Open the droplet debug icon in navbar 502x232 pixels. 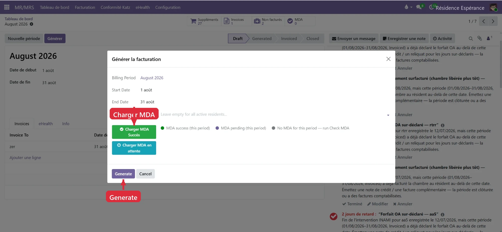(406, 7)
